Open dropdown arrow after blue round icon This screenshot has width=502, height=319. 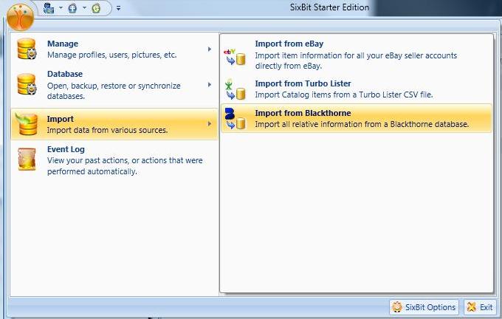point(84,7)
